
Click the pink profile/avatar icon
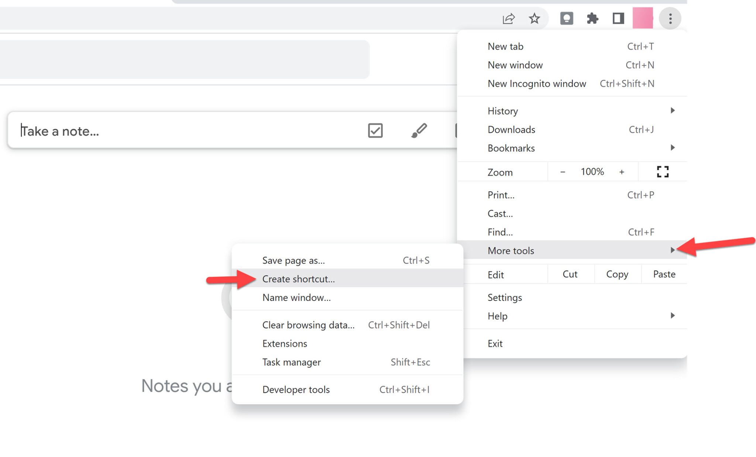tap(643, 18)
